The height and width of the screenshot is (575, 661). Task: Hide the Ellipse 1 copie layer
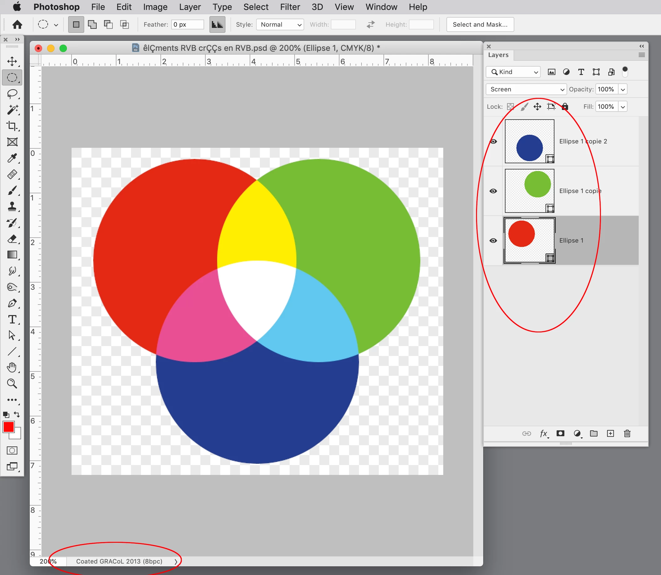(493, 191)
